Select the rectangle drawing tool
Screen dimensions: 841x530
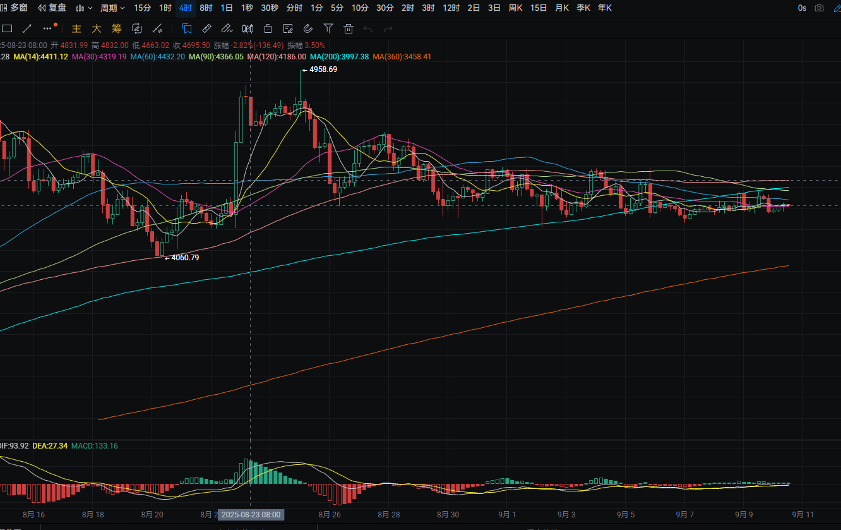pos(8,28)
